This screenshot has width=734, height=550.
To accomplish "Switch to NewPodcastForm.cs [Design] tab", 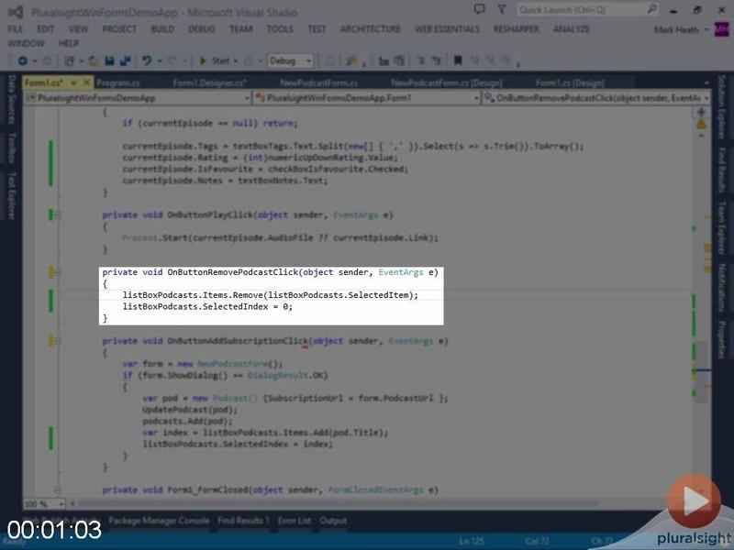I will pyautogui.click(x=447, y=83).
